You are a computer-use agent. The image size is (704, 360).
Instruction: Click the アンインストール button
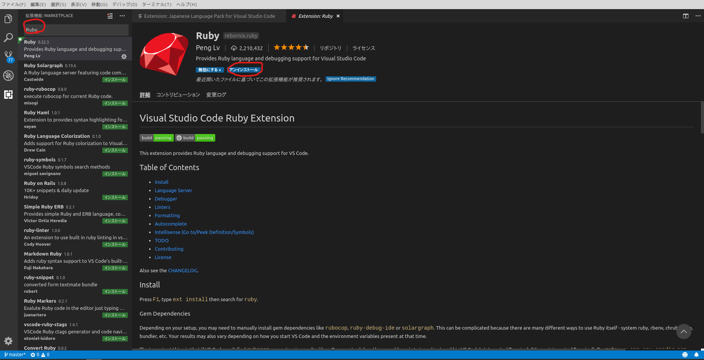pyautogui.click(x=243, y=70)
